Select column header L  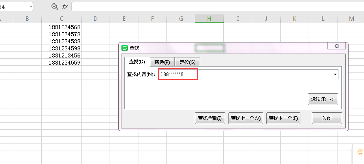pyautogui.click(x=323, y=19)
